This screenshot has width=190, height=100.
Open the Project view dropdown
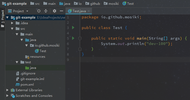pyautogui.click(x=27, y=11)
